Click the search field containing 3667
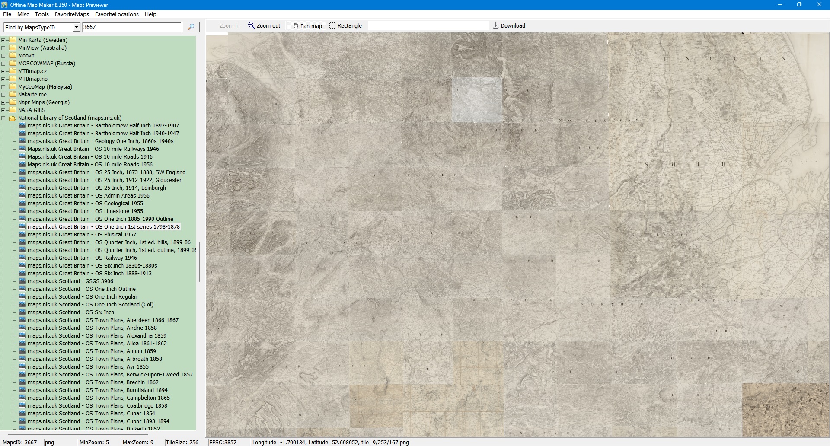Image resolution: width=830 pixels, height=446 pixels. pos(132,27)
